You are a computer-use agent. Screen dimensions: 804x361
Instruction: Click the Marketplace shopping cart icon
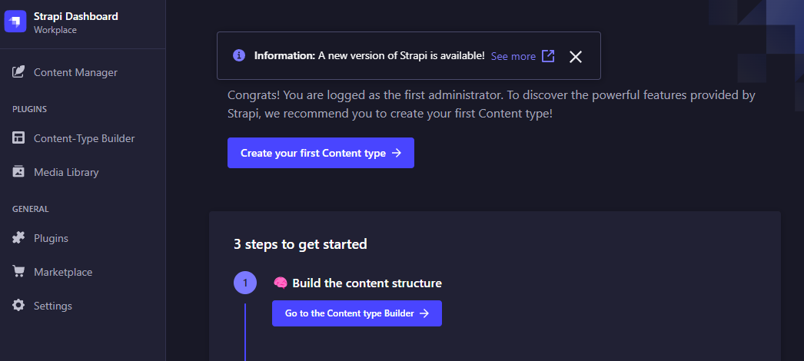(18, 272)
